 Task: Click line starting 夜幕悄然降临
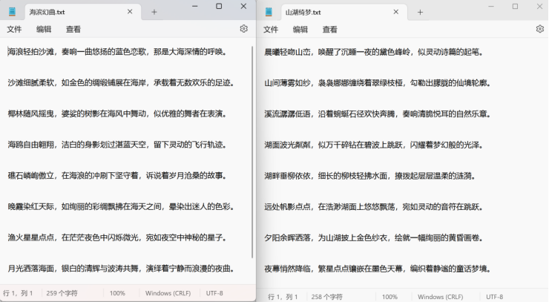tap(378, 269)
